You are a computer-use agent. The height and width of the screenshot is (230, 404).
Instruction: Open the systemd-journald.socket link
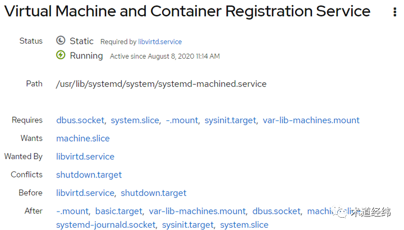click(x=105, y=225)
